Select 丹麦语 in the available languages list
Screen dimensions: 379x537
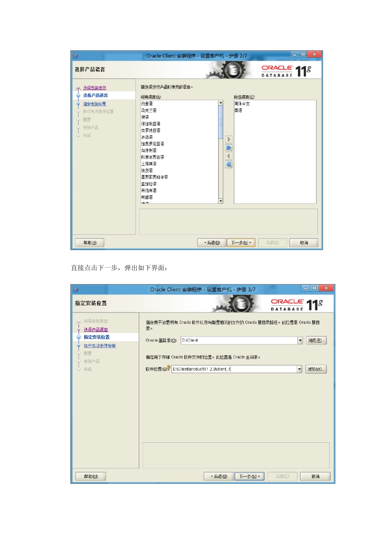(147, 104)
